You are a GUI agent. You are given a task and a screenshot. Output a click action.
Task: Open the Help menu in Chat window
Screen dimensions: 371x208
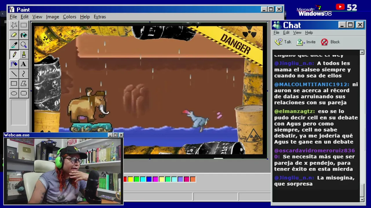pos(309,33)
